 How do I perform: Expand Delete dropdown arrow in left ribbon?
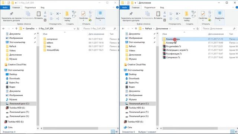pyautogui.click(x=60, y=14)
